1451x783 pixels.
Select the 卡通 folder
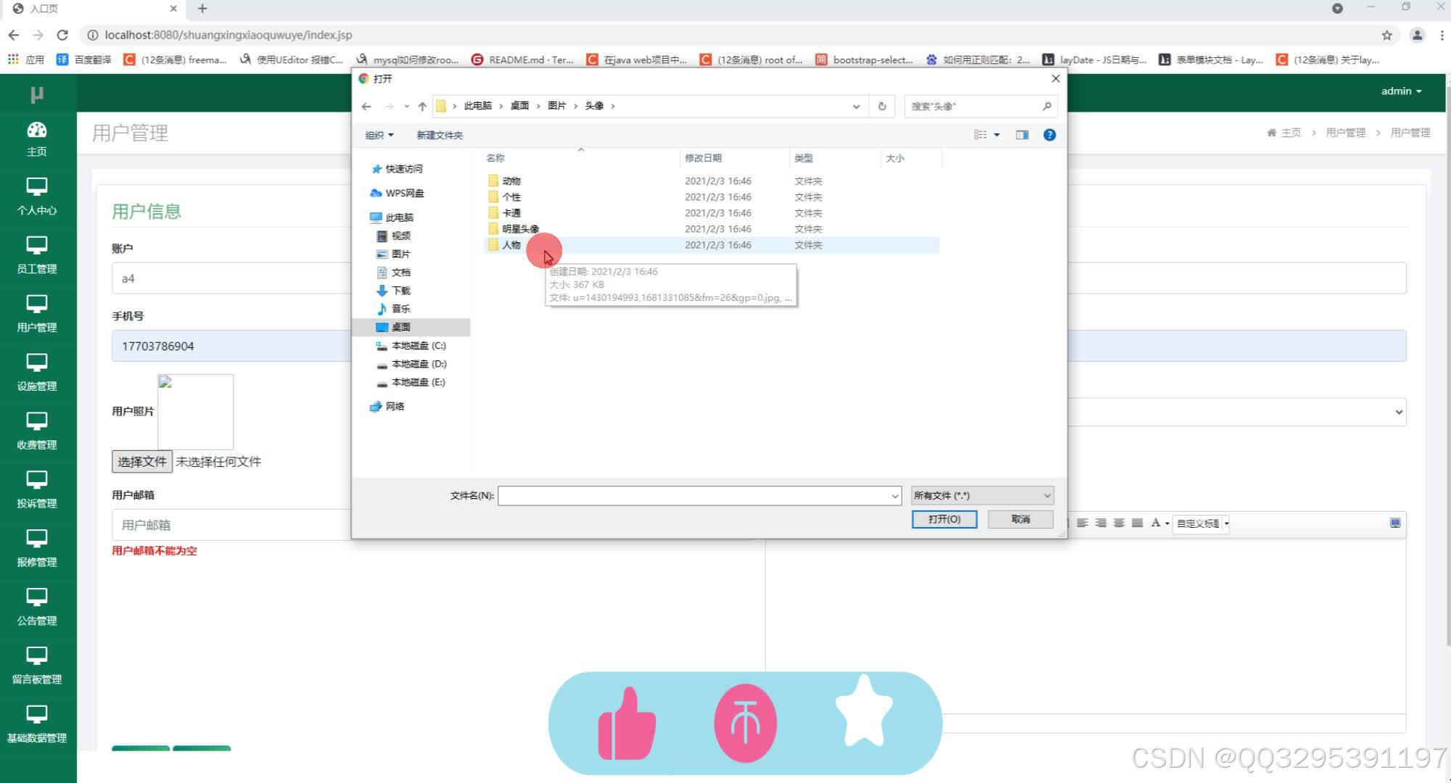(505, 213)
